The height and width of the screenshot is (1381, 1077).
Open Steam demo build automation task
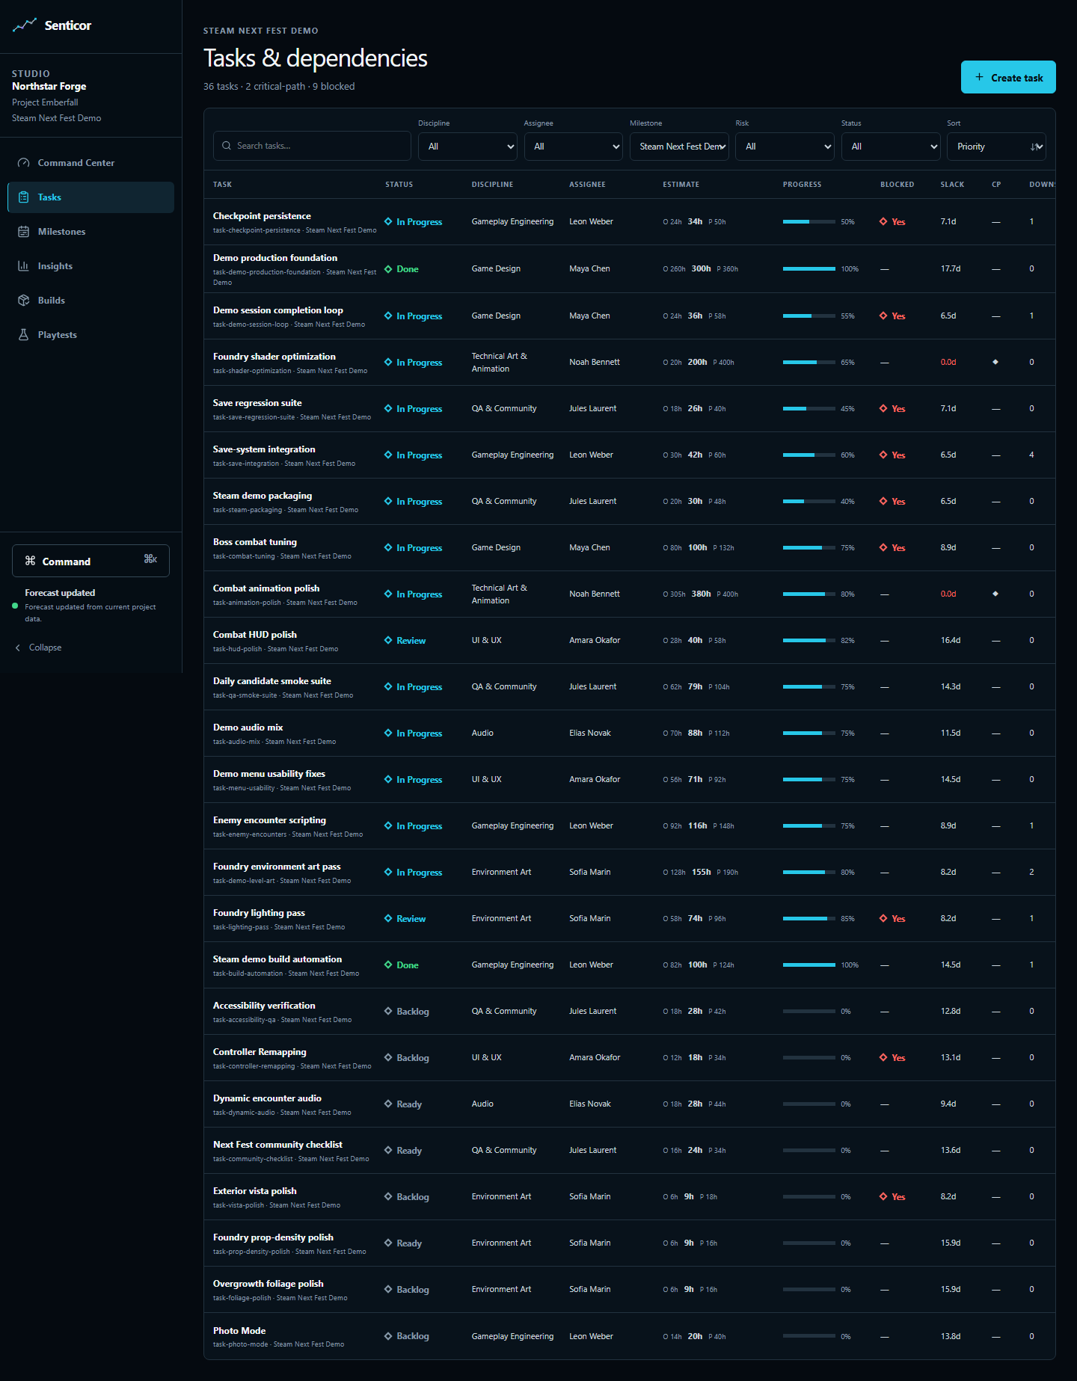pyautogui.click(x=277, y=959)
